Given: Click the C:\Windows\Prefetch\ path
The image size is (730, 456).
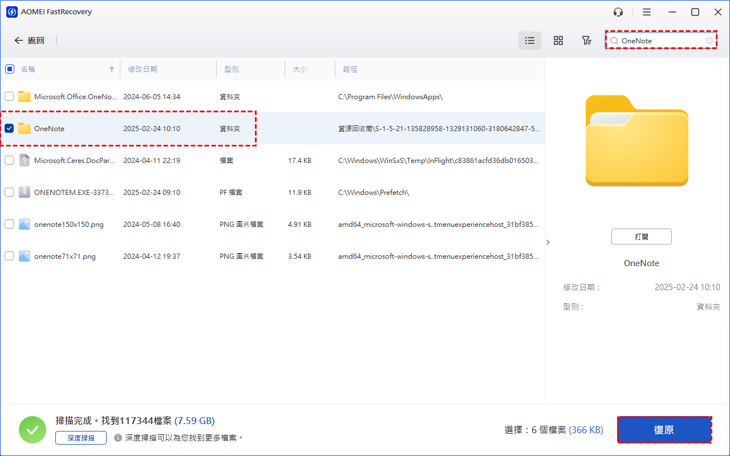Looking at the screenshot, I should (374, 192).
